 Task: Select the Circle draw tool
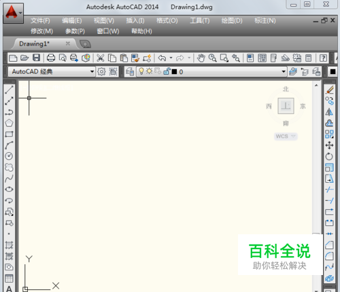(9, 156)
